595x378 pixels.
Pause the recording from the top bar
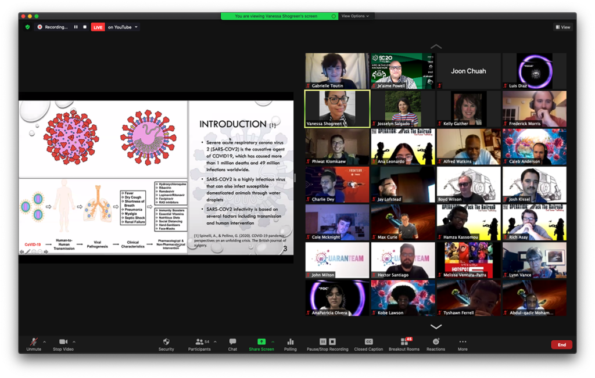point(76,27)
